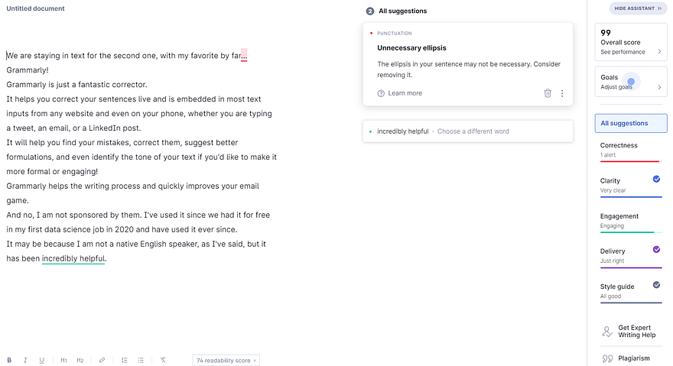This screenshot has height=366, width=673.
Task: Apply bold formatting from the bottom toolbar
Action: (10, 360)
